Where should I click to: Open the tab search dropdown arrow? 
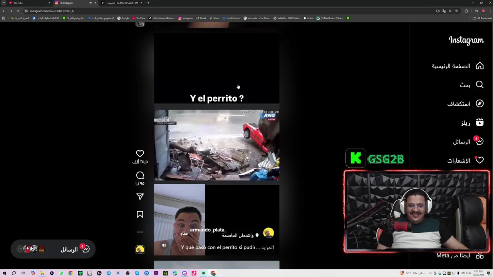coord(3,3)
